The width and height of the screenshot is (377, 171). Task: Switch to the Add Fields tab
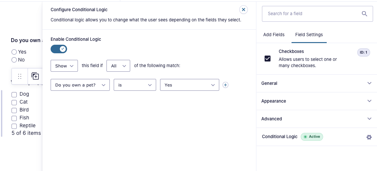[x=274, y=35]
